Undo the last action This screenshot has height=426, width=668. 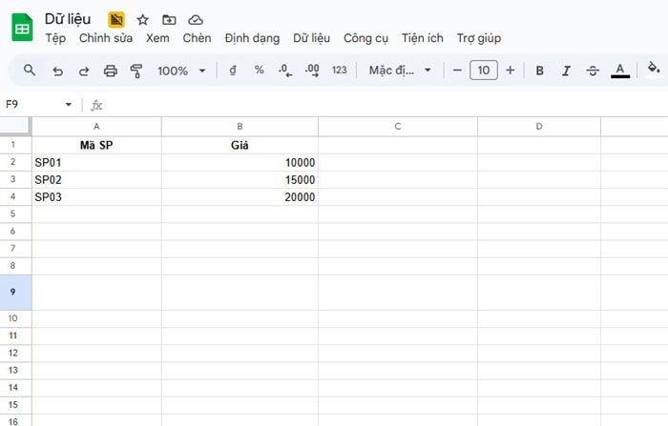pos(57,71)
